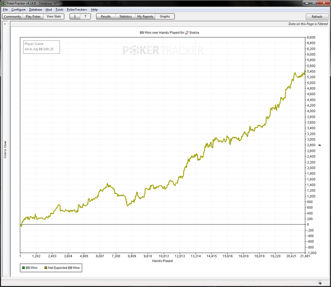The width and height of the screenshot is (331, 287).
Task: Close the PokerTracker window
Action: (x=324, y=3)
